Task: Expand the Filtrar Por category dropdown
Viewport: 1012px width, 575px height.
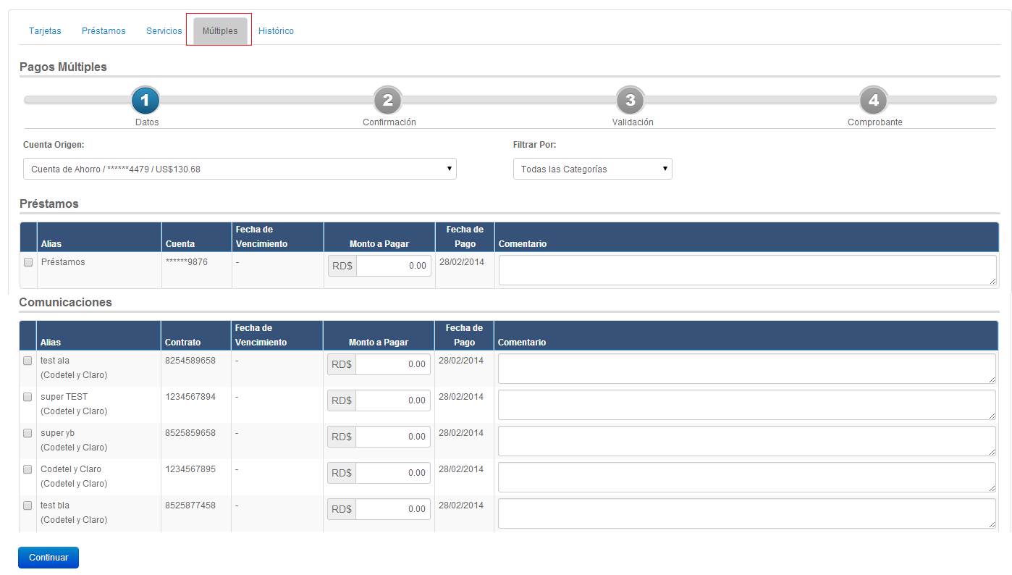Action: [592, 169]
